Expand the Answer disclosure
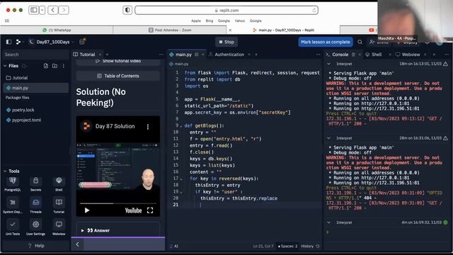This screenshot has height=255, width=453. point(82,230)
